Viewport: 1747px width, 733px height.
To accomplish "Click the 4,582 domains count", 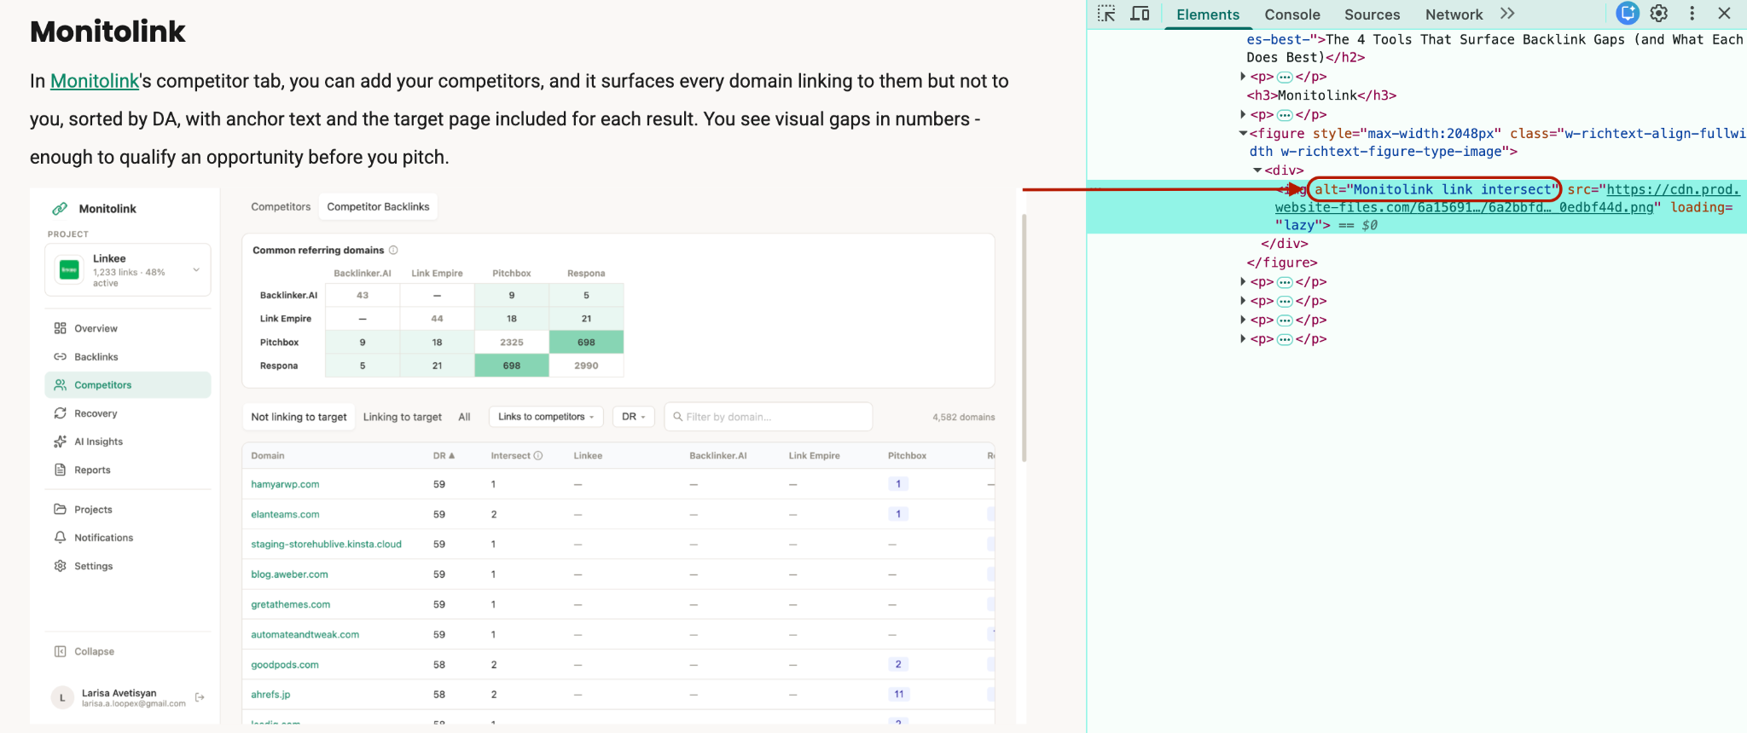I will pyautogui.click(x=963, y=417).
